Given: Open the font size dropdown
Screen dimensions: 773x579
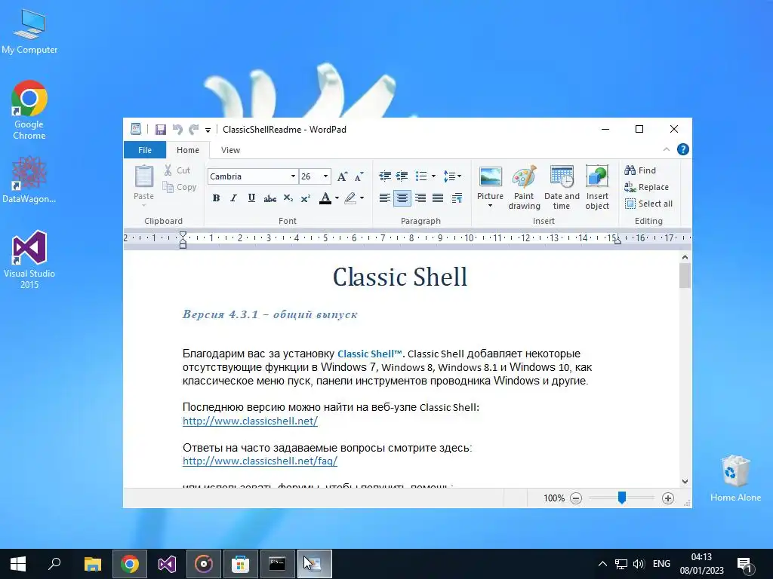Looking at the screenshot, I should coord(325,176).
